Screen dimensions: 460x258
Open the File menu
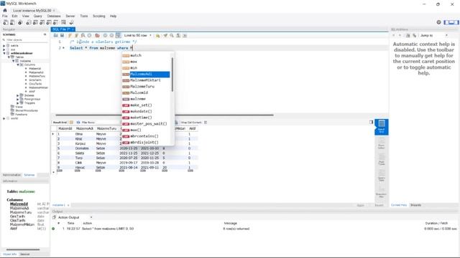click(x=5, y=16)
